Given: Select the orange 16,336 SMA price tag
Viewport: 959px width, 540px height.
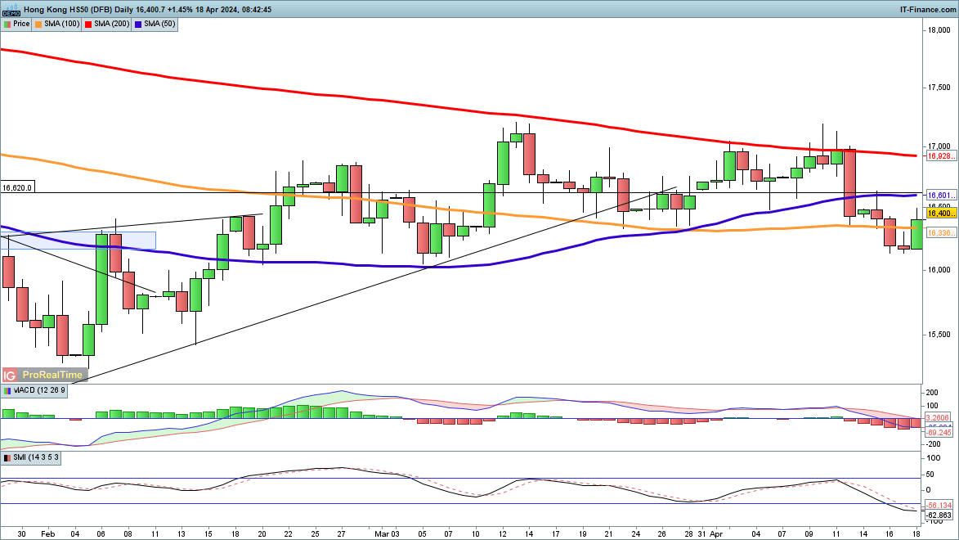Looking at the screenshot, I should [x=940, y=233].
